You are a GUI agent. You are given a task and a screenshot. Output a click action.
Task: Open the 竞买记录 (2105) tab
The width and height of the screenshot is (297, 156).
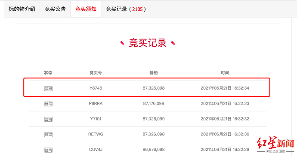pos(126,9)
